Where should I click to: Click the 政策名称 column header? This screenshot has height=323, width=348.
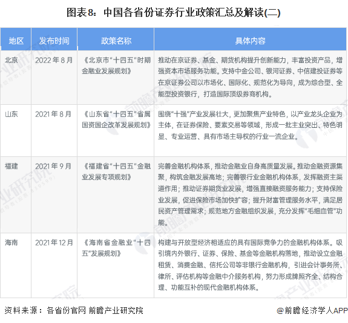pyautogui.click(x=116, y=41)
